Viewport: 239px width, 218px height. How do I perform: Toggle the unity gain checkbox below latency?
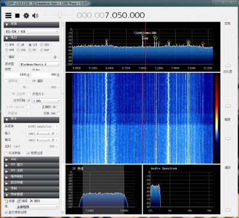[6, 153]
